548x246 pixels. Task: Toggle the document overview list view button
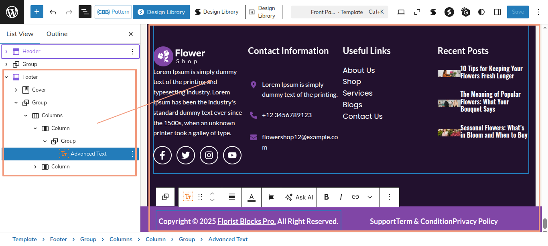pyautogui.click(x=85, y=12)
